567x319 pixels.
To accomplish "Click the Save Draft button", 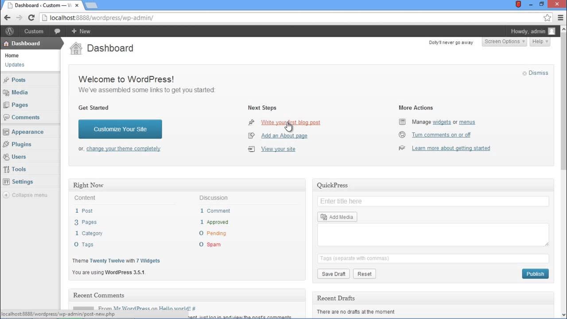I will (334, 274).
